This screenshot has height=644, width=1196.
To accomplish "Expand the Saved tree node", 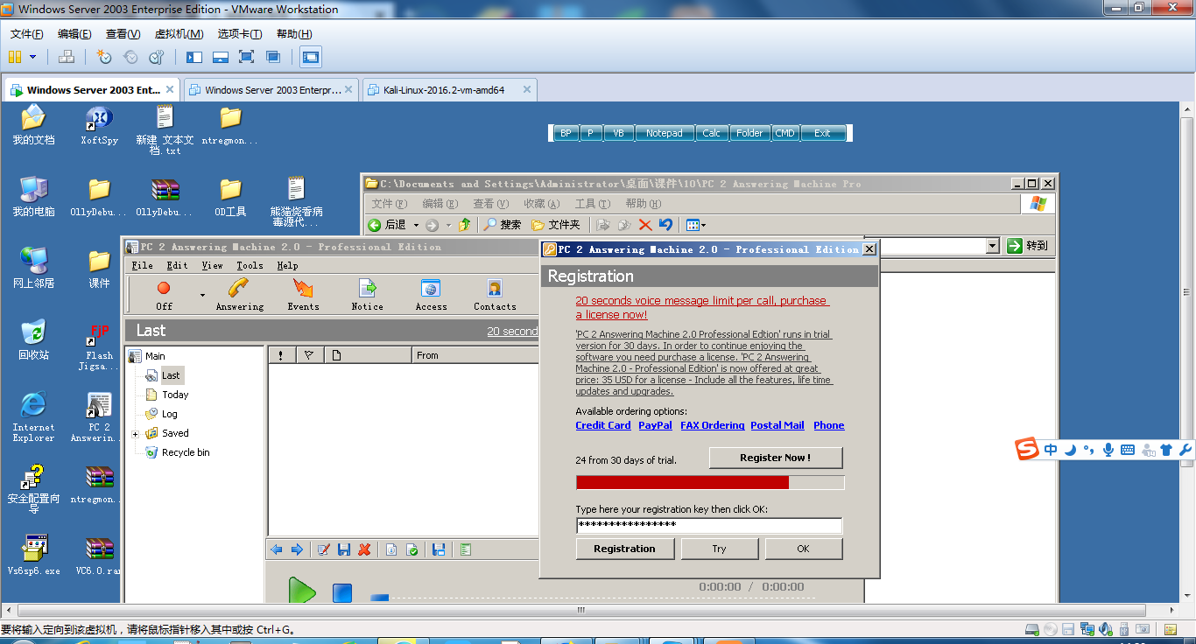I will 136,434.
